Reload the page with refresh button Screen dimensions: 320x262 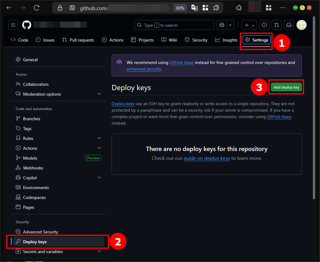[37, 8]
